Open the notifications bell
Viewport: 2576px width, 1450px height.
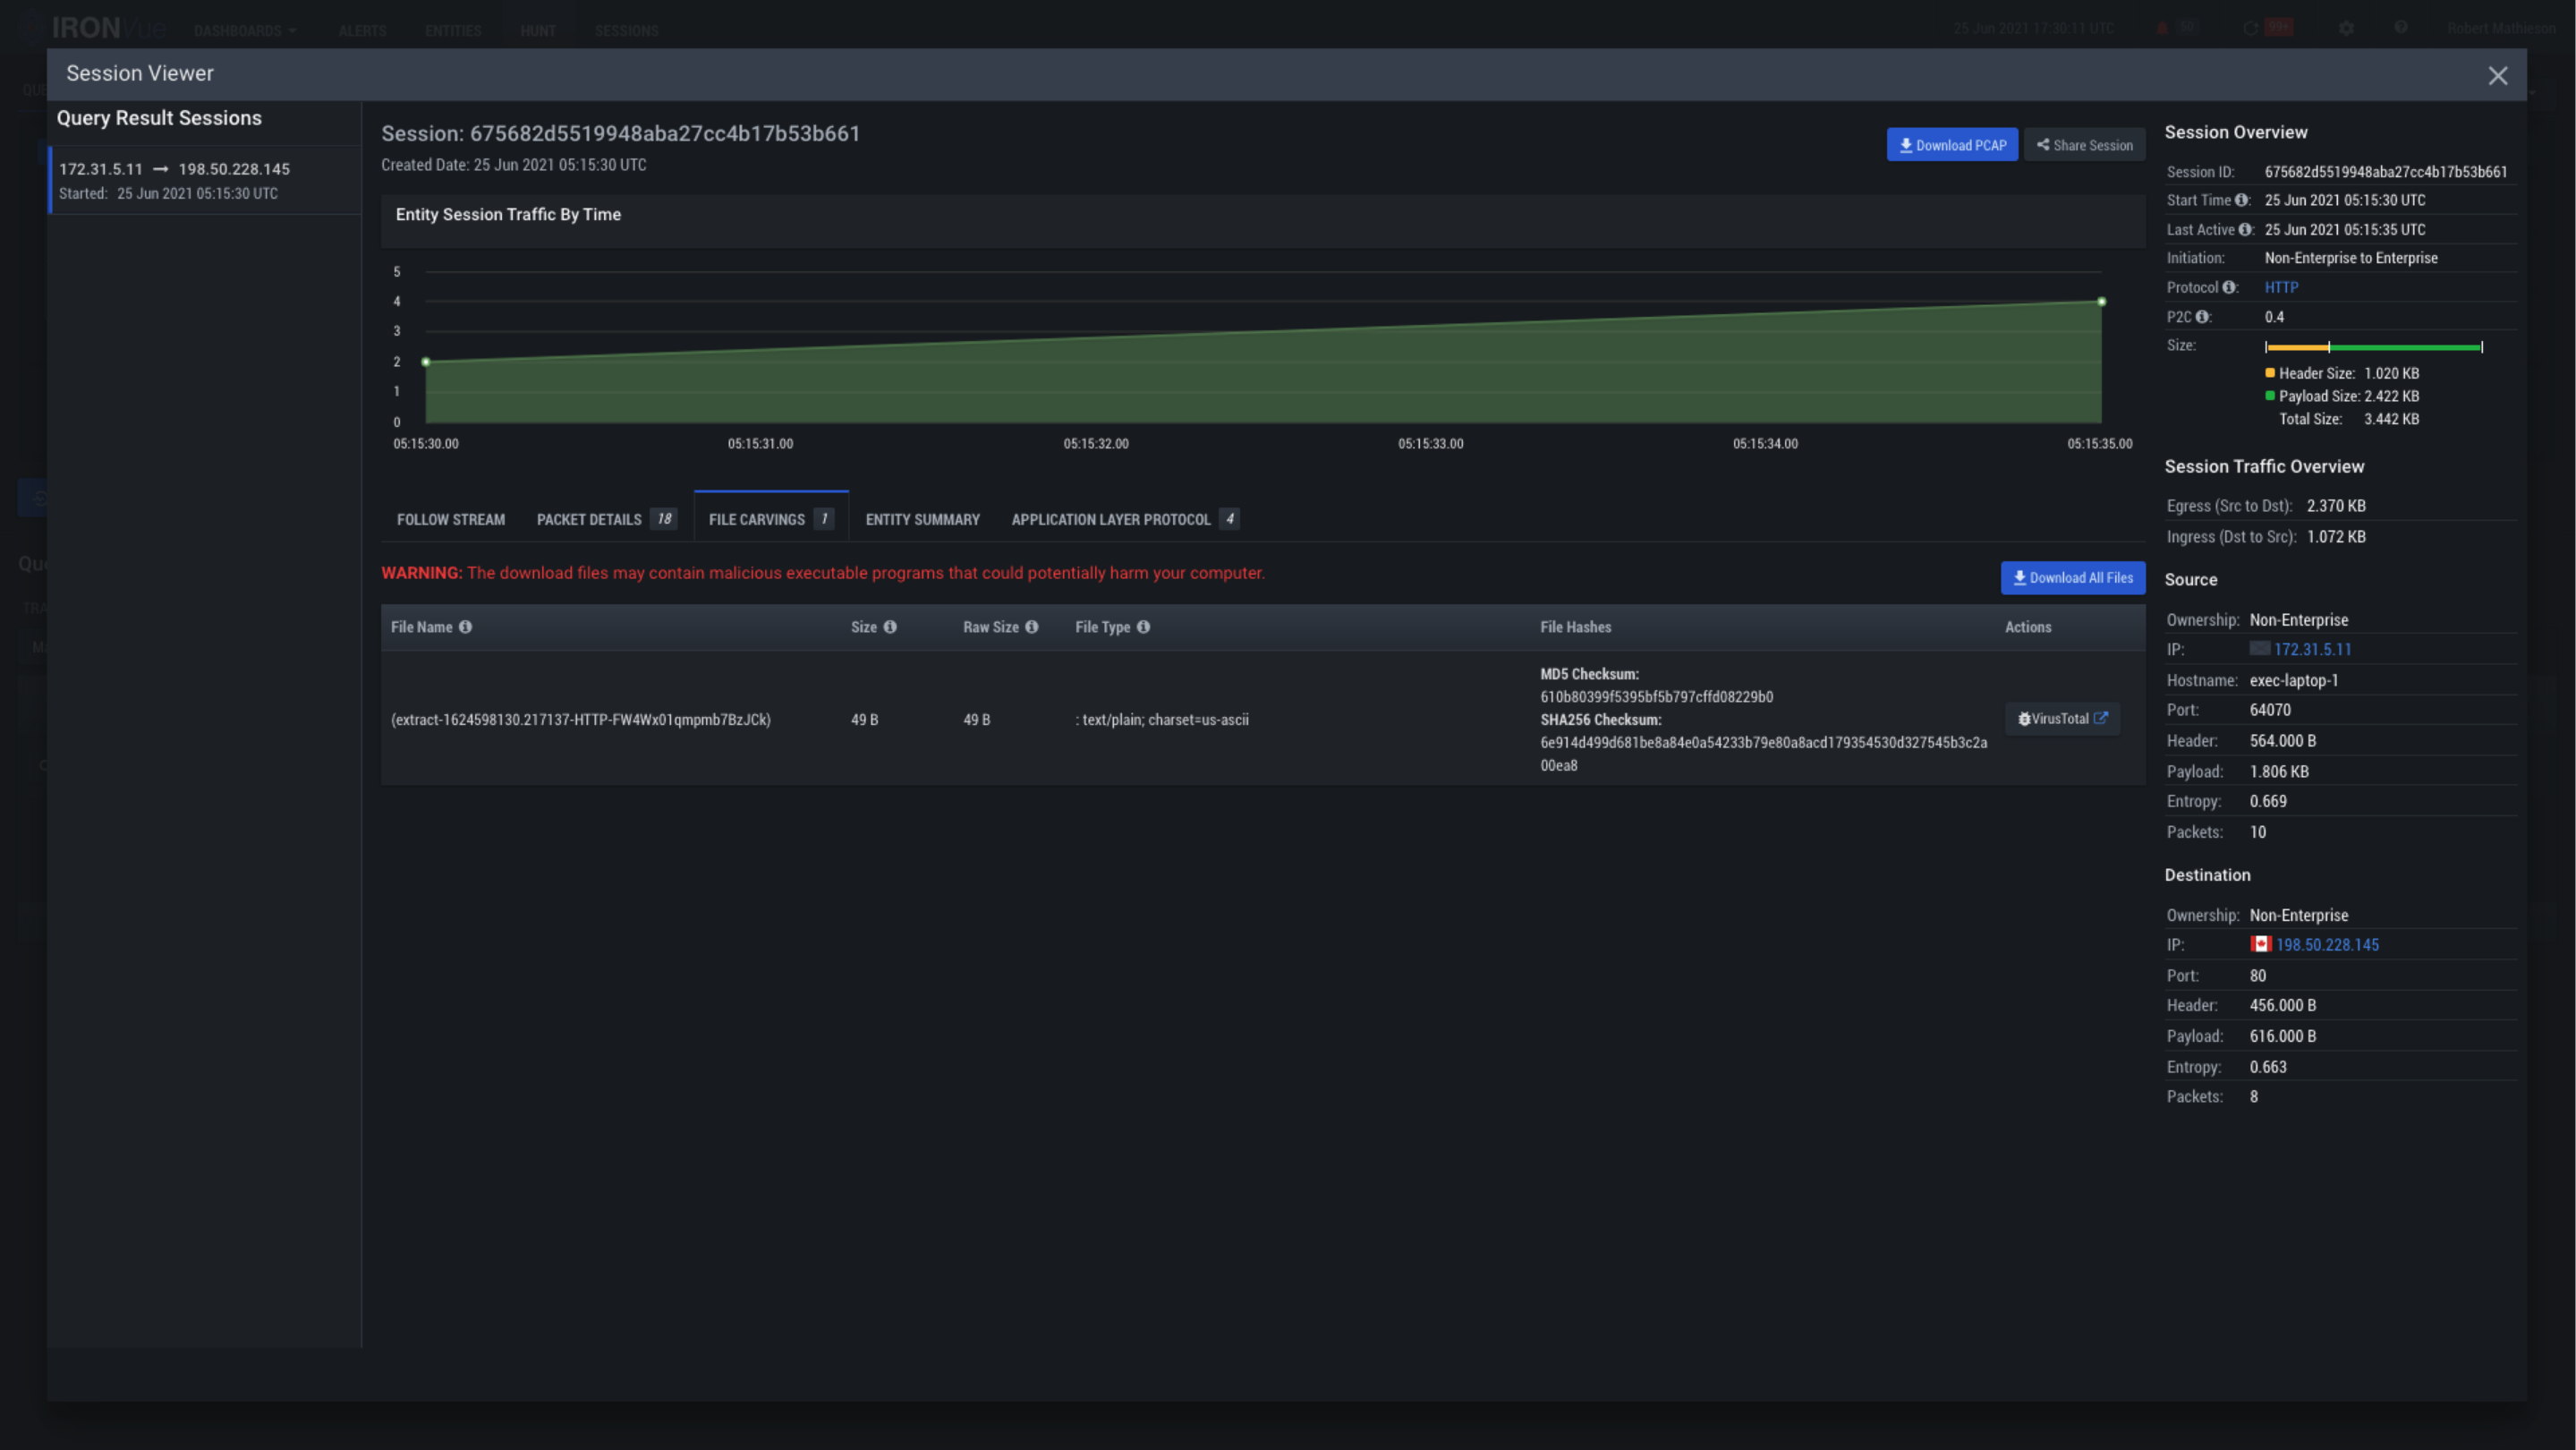2163,28
